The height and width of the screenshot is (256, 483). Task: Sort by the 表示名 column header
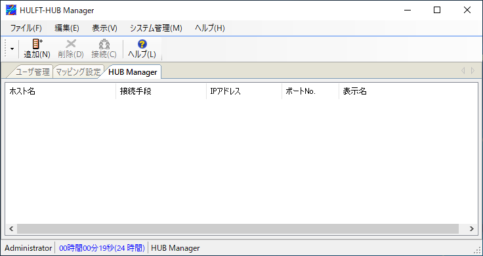tap(408, 91)
